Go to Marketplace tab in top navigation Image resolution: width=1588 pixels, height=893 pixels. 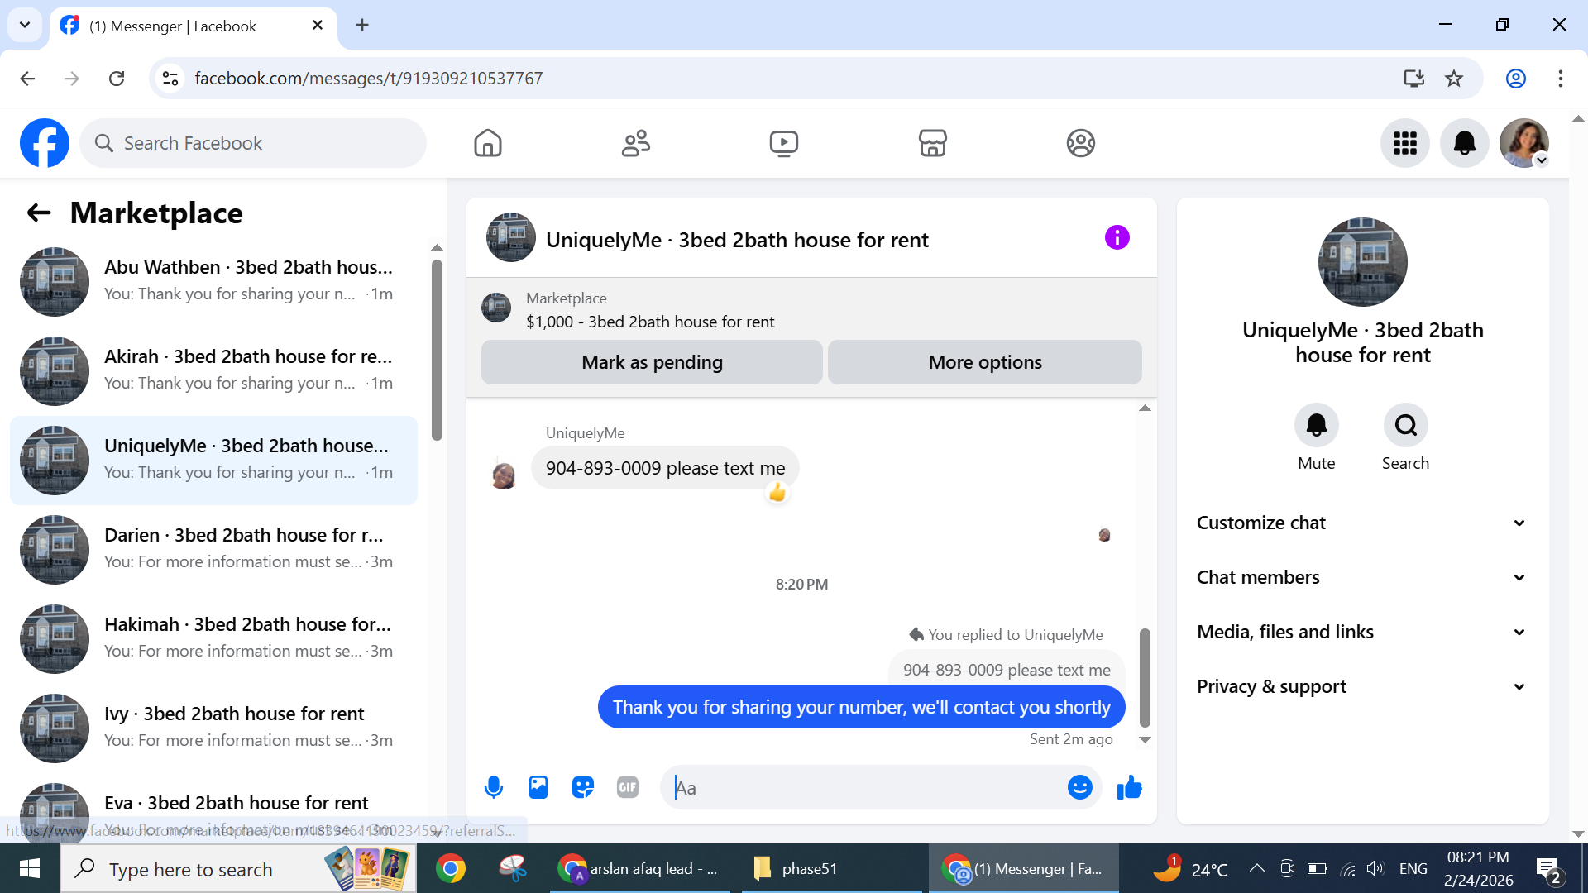932,143
